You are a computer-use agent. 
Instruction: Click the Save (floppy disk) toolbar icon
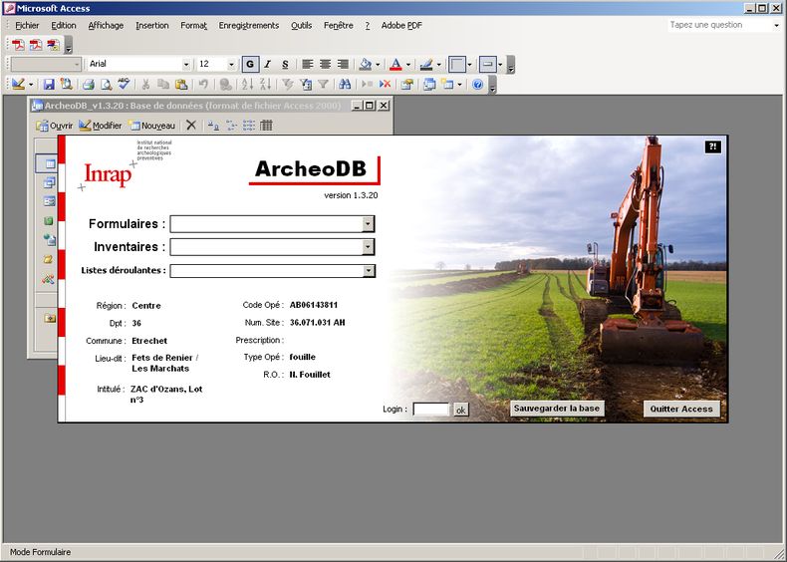pos(49,85)
